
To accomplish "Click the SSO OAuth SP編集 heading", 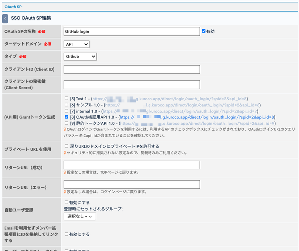I will pyautogui.click(x=31, y=18).
